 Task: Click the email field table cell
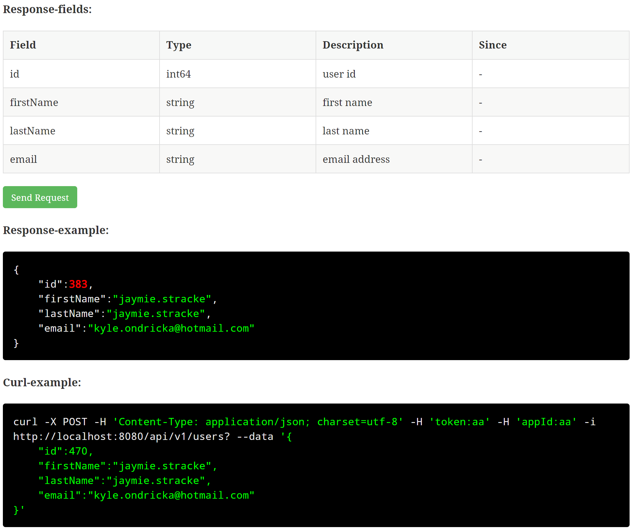(24, 159)
